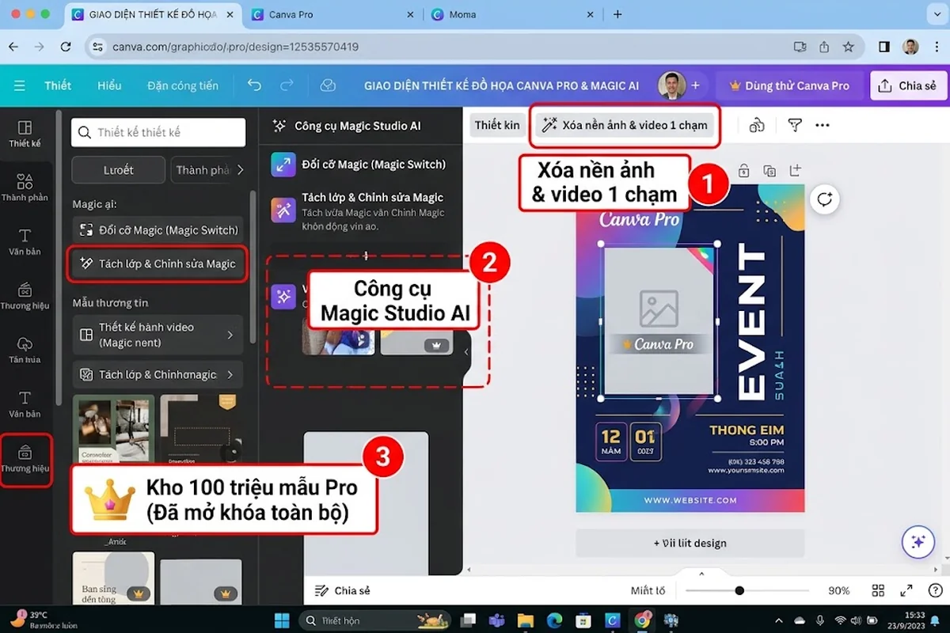Add a new page with plus icon
This screenshot has width=950, height=633.
coord(796,170)
